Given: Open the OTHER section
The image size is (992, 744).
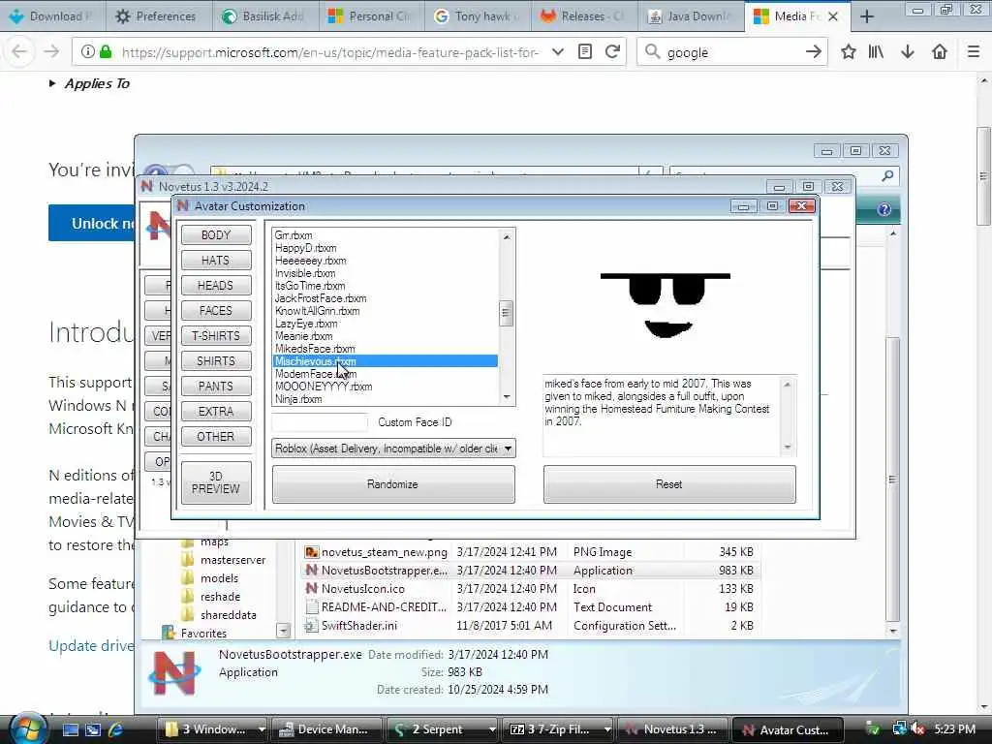Looking at the screenshot, I should (x=216, y=437).
